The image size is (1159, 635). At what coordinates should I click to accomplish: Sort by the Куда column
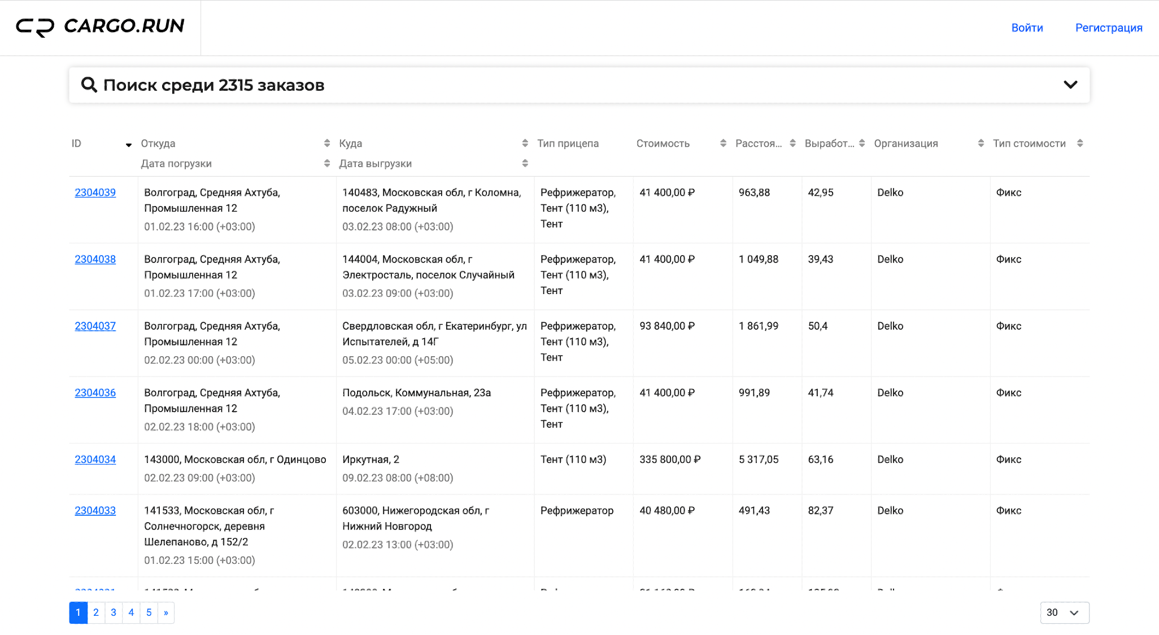[x=525, y=143]
